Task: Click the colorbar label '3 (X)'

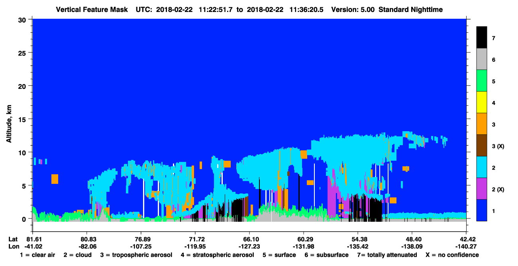Action: click(498, 146)
